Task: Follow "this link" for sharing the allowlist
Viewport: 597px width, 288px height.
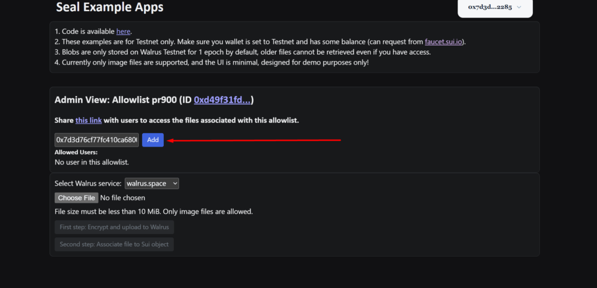Action: 89,120
